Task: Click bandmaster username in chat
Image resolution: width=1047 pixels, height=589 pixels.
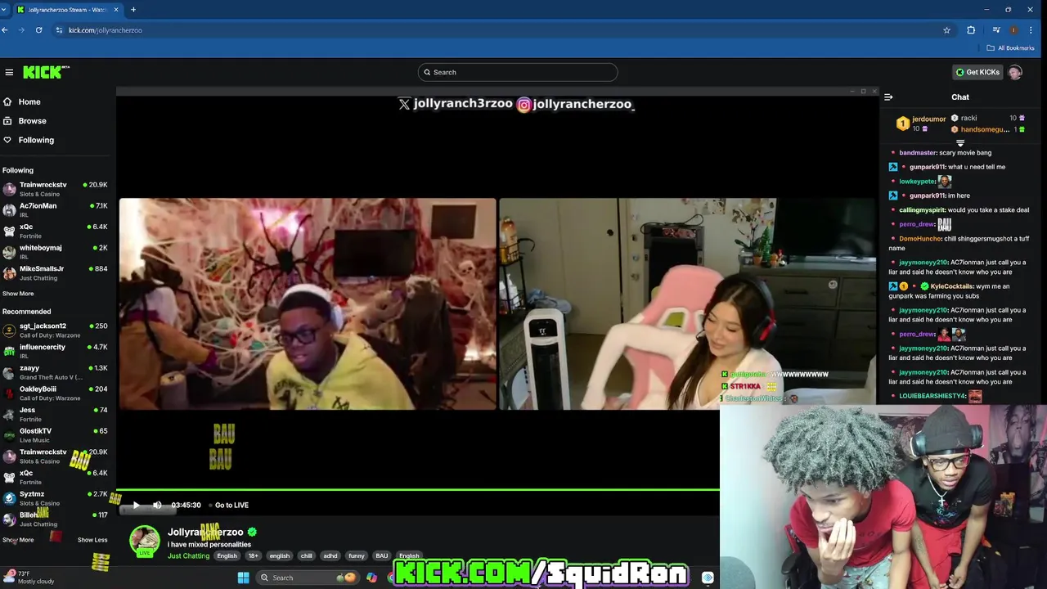Action: coord(918,152)
